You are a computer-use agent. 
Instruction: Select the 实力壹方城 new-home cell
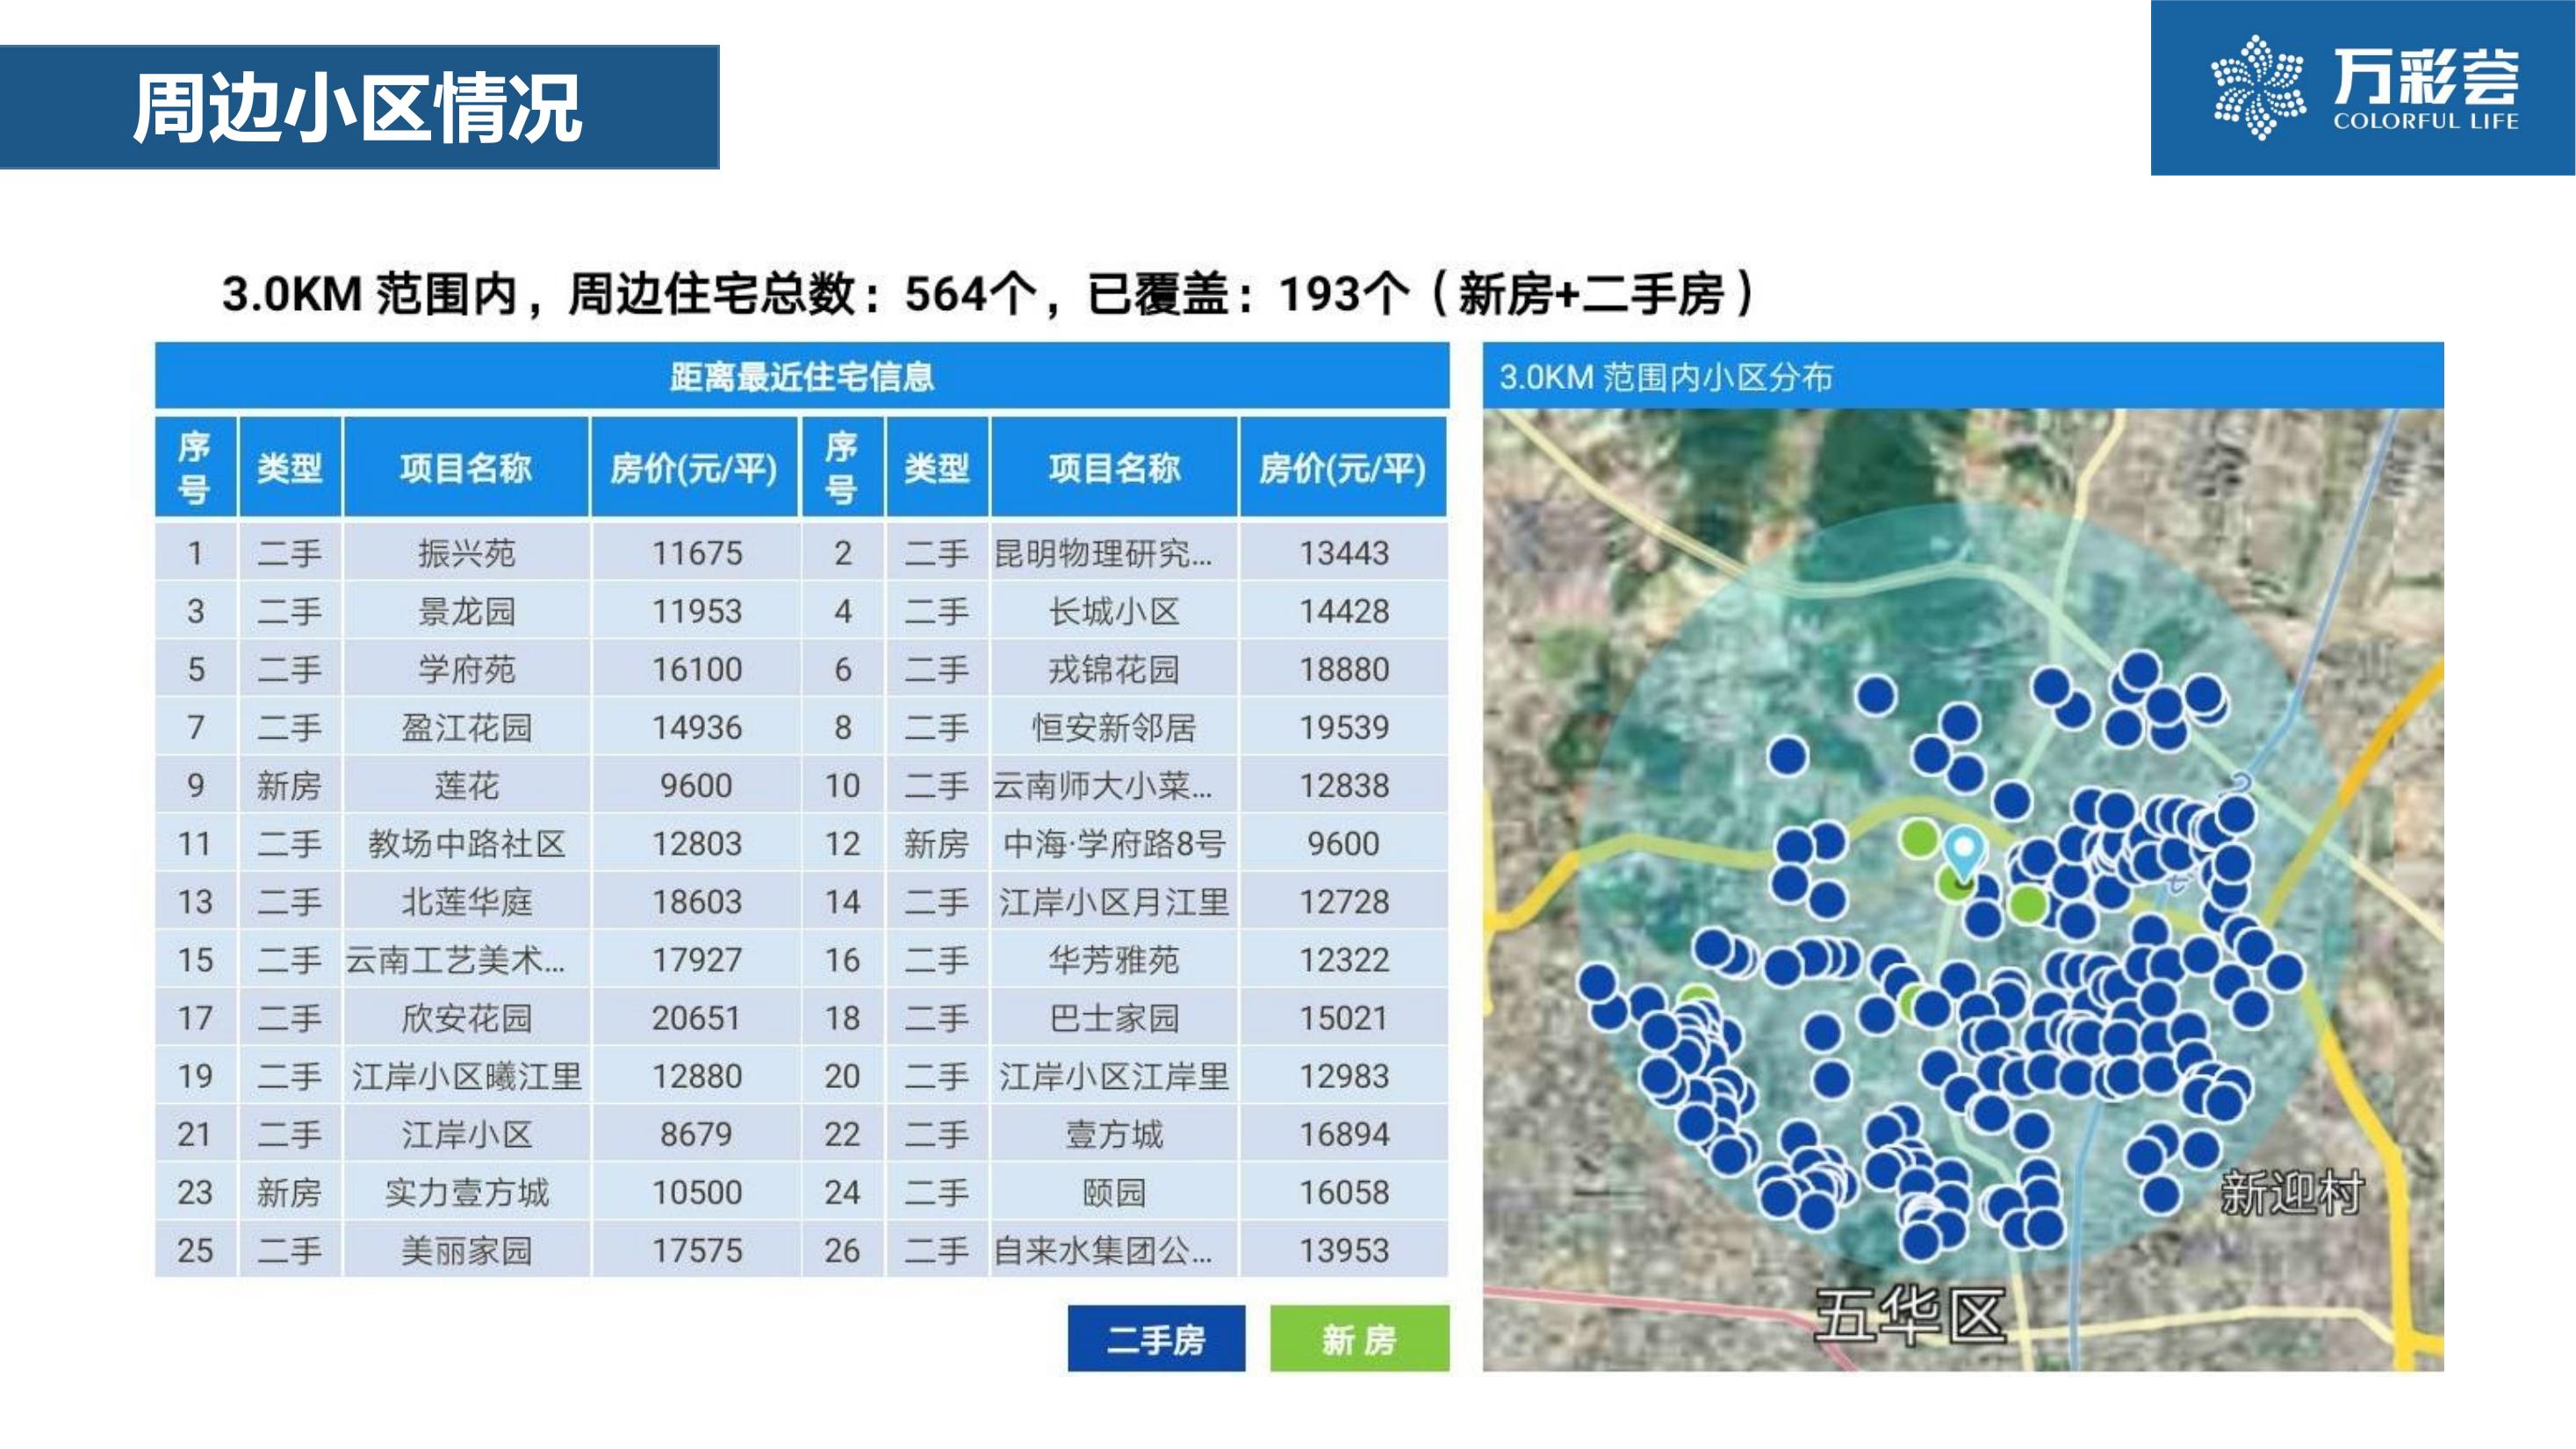(466, 1192)
